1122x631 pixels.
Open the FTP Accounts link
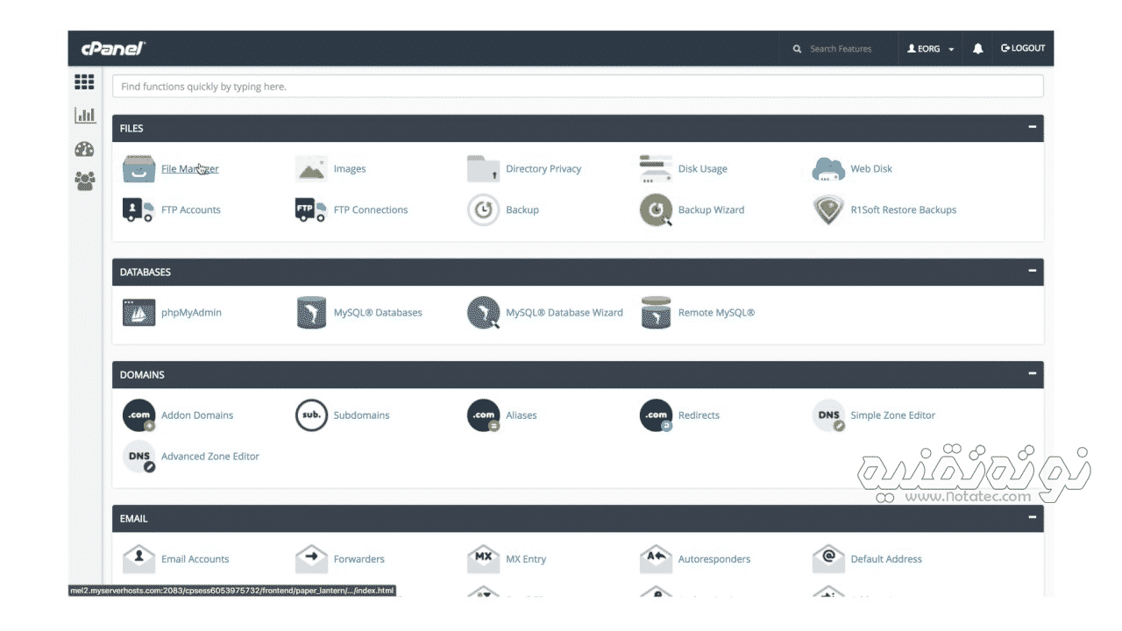191,210
